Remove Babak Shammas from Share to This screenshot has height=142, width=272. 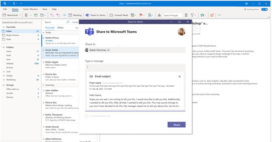pyautogui.click(x=108, y=50)
